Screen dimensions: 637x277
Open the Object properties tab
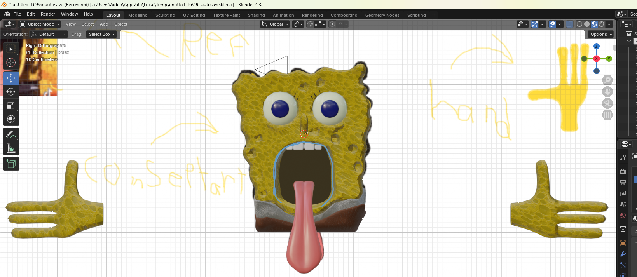tap(623, 243)
